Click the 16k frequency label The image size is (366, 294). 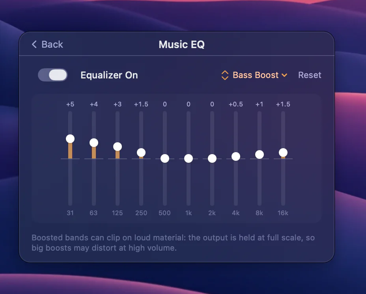(x=283, y=213)
